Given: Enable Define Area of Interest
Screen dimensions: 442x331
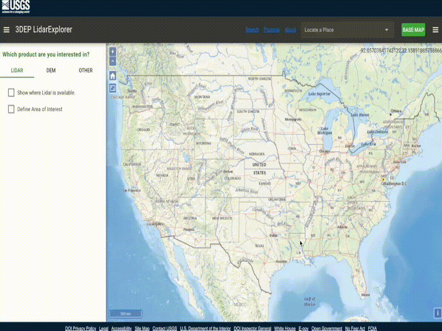Looking at the screenshot, I should pyautogui.click(x=11, y=109).
